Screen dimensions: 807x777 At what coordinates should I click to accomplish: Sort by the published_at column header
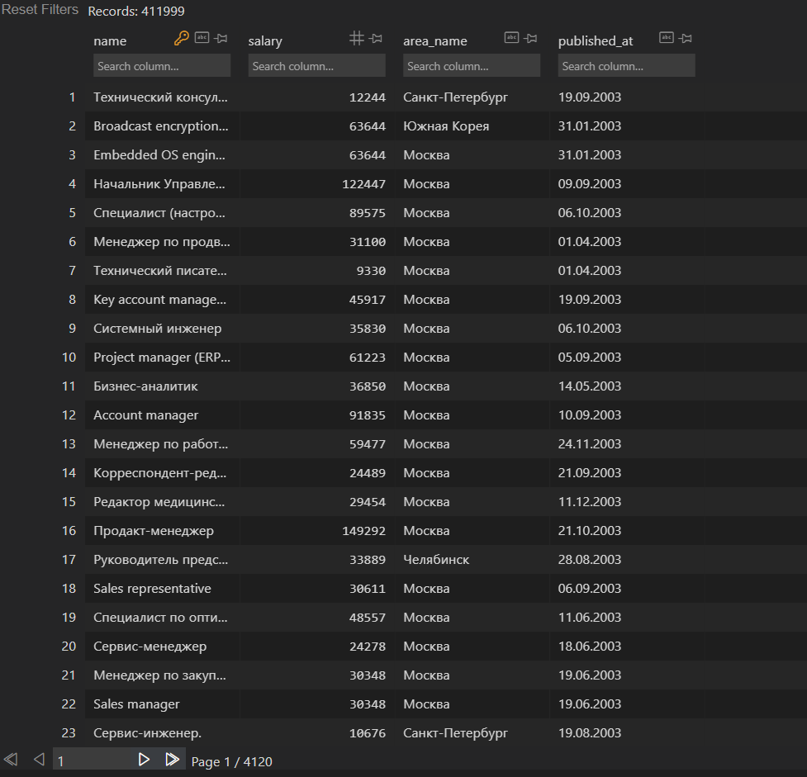(x=596, y=41)
